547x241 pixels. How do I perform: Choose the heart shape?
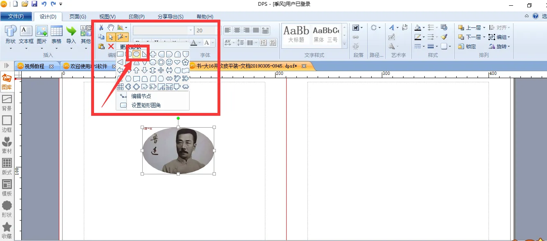click(177, 62)
